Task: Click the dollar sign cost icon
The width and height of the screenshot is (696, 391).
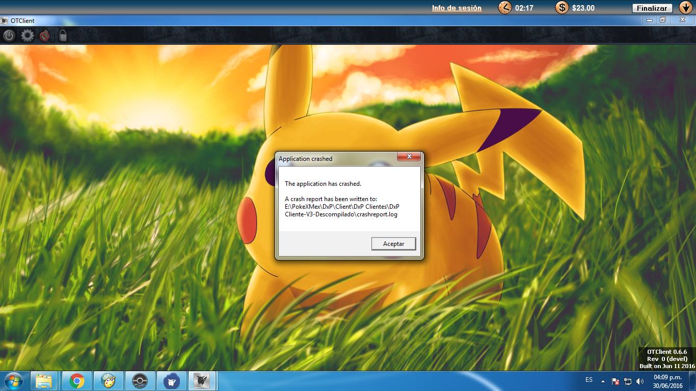Action: pos(561,8)
